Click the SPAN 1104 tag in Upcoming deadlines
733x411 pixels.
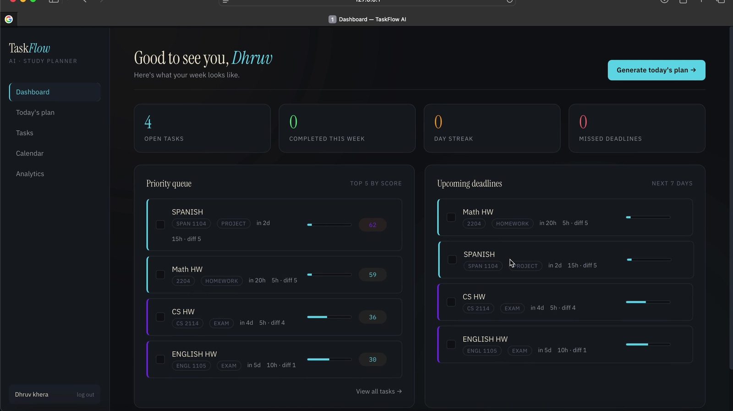483,266
